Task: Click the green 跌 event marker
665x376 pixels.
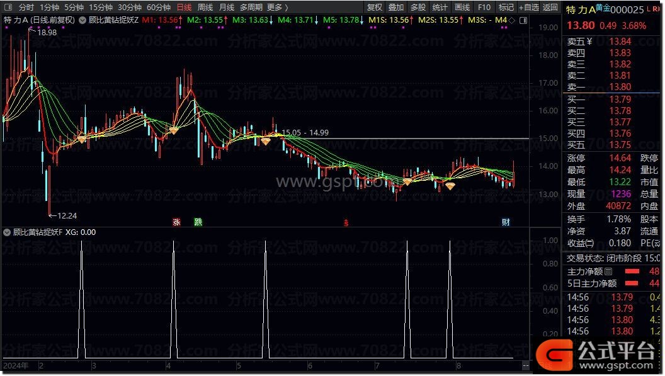Action: (198, 222)
